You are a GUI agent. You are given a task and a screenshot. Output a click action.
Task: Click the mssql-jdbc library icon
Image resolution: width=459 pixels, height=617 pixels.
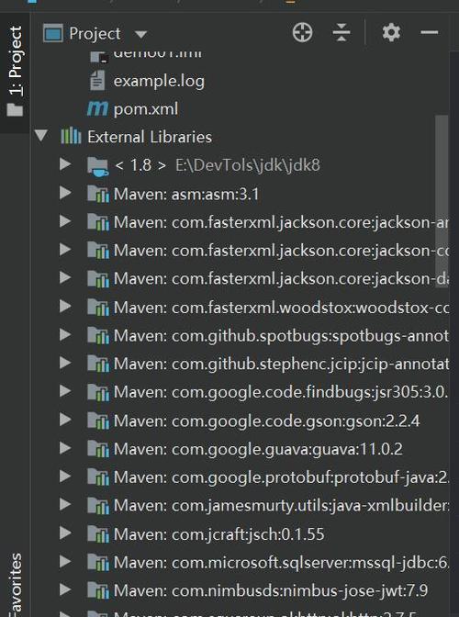pos(97,562)
